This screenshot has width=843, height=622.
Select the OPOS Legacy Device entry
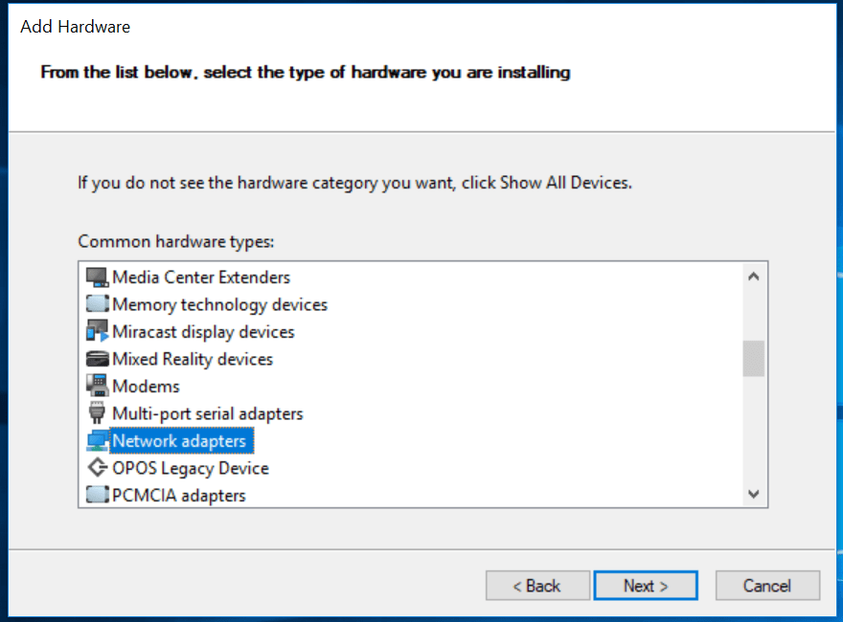point(190,468)
